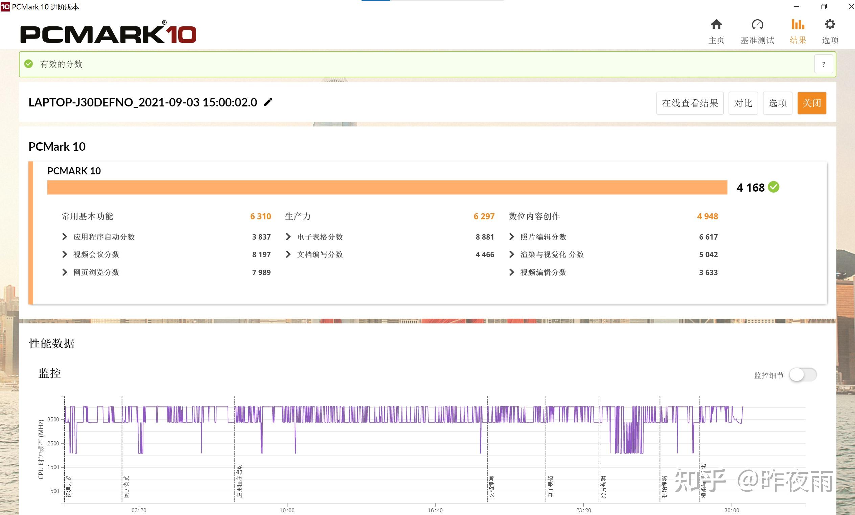This screenshot has height=515, width=855.
Task: Click the 网页浏览 timeline marker
Action: point(126,487)
